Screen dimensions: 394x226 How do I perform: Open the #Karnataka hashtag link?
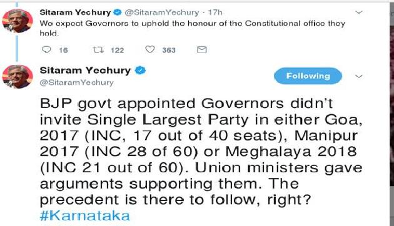85,216
